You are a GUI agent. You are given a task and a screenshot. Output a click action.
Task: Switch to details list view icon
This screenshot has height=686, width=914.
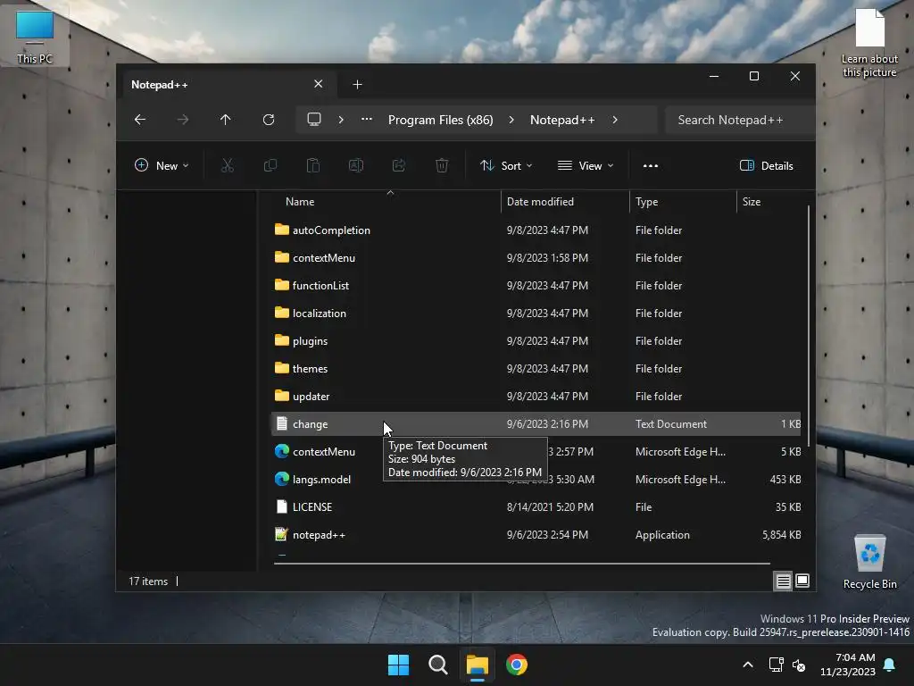783,581
